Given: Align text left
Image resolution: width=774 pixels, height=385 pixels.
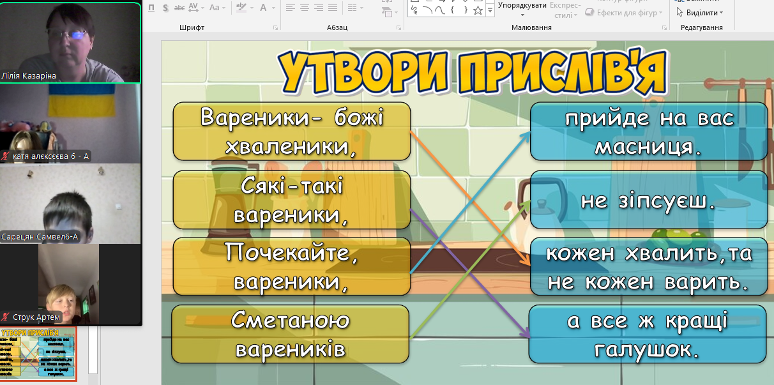Looking at the screenshot, I should pos(291,8).
